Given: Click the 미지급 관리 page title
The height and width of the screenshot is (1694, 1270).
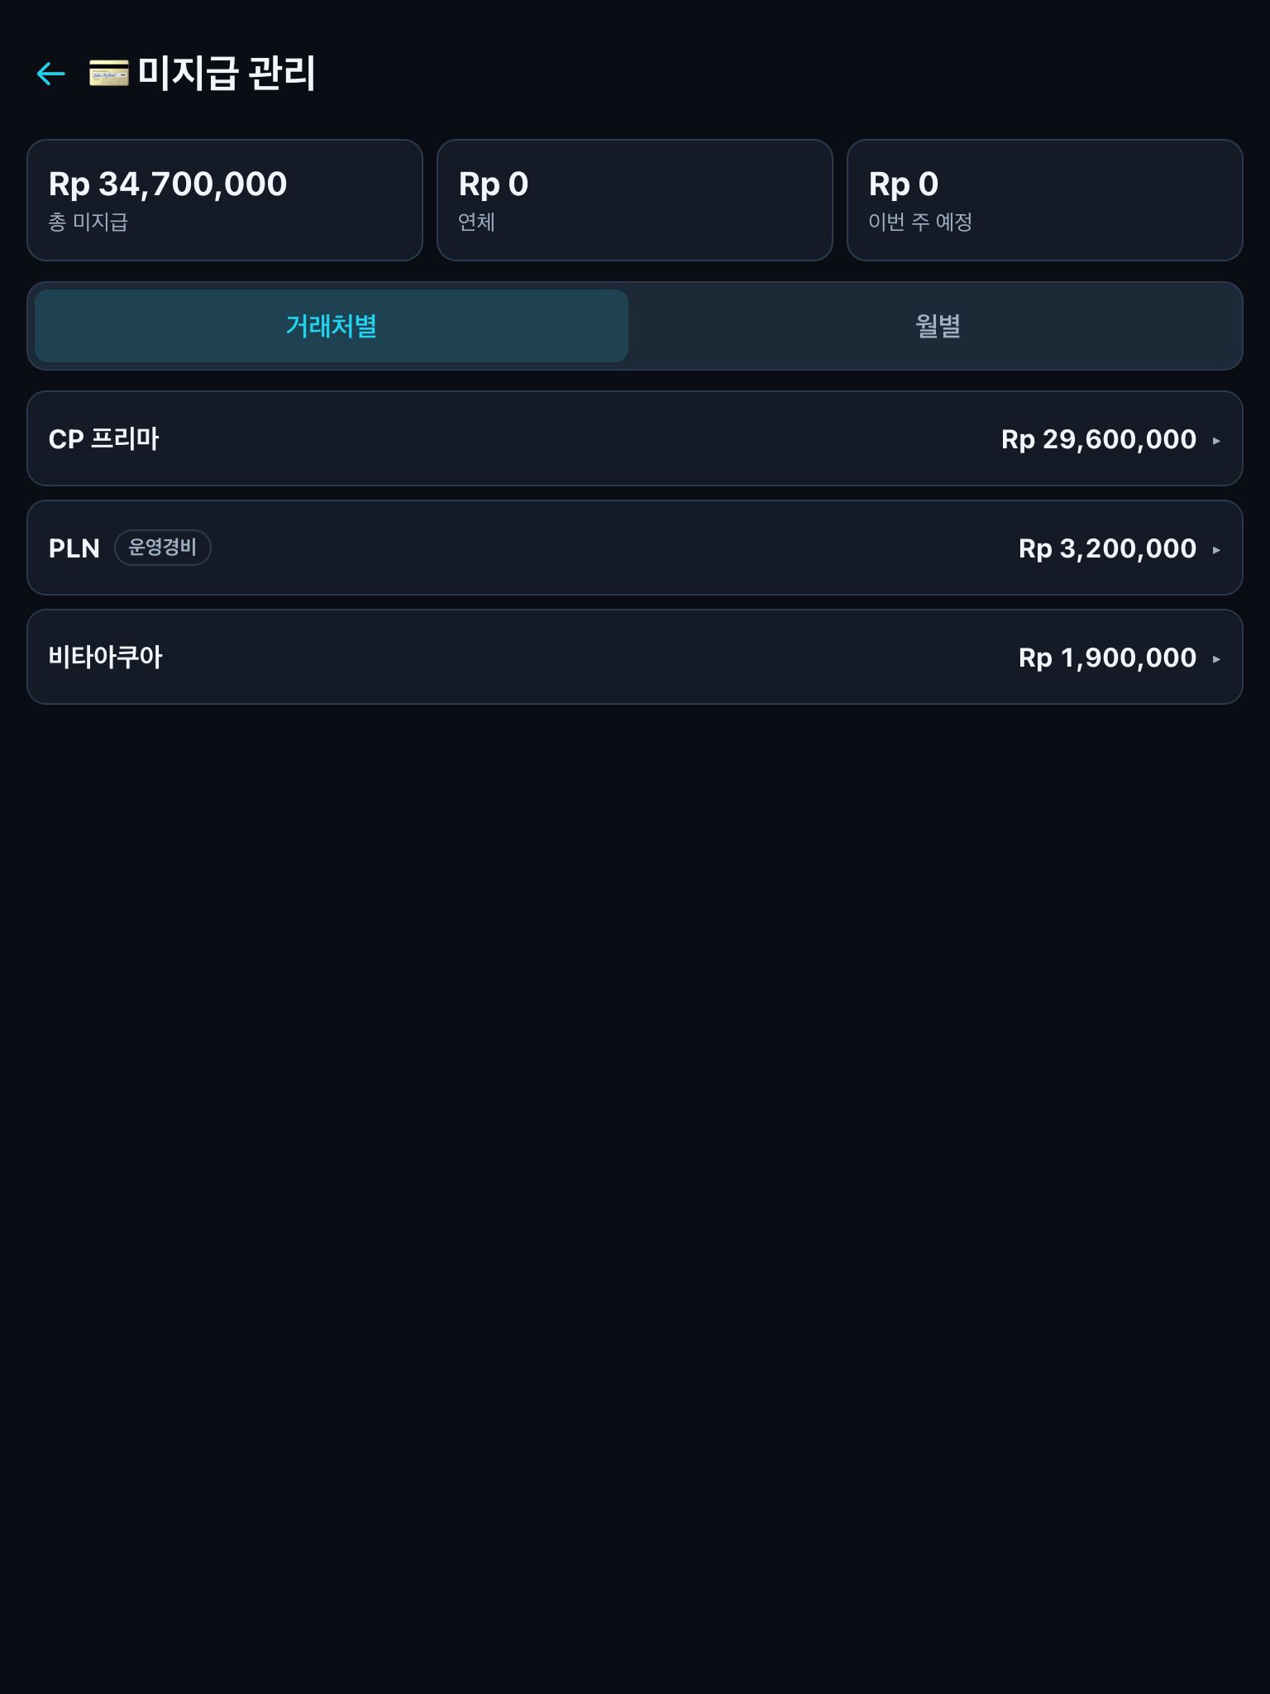Looking at the screenshot, I should (x=227, y=73).
